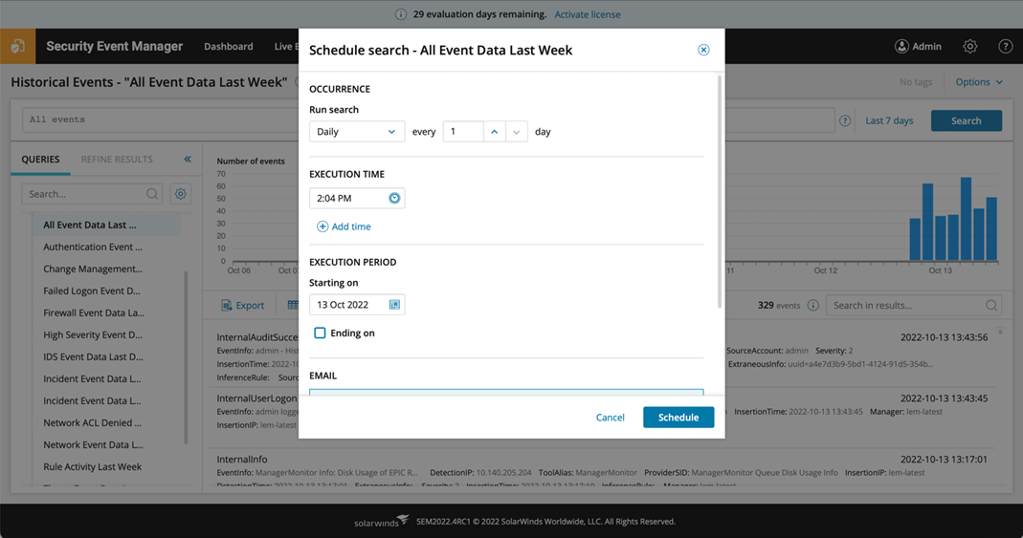Export the search results

243,306
